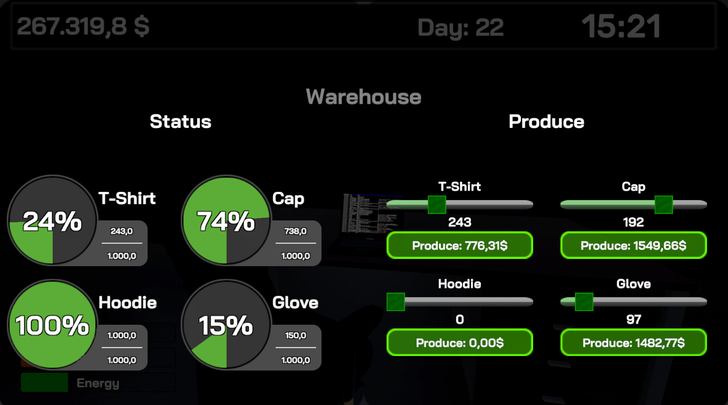The height and width of the screenshot is (405, 728).
Task: Click the T-Shirt 24% stock pie chart
Action: (x=52, y=220)
